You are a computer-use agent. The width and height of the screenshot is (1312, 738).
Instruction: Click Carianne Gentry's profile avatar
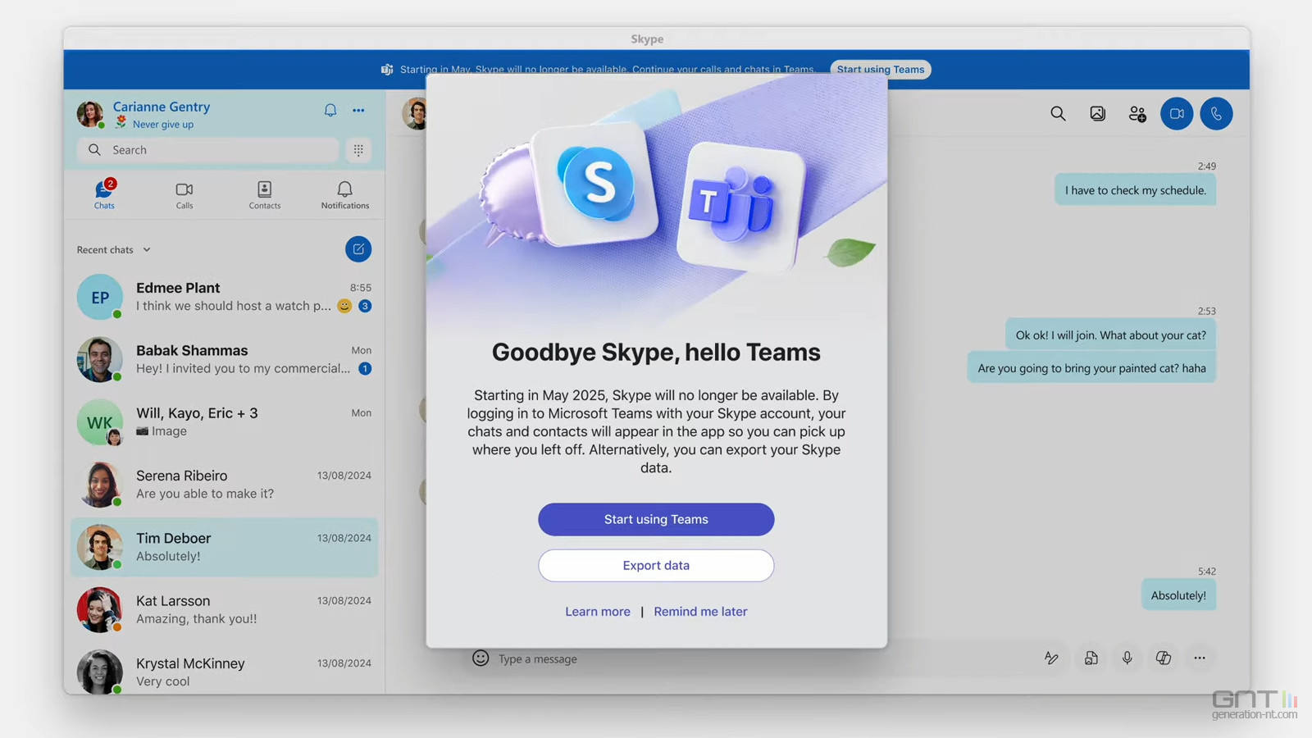[90, 114]
